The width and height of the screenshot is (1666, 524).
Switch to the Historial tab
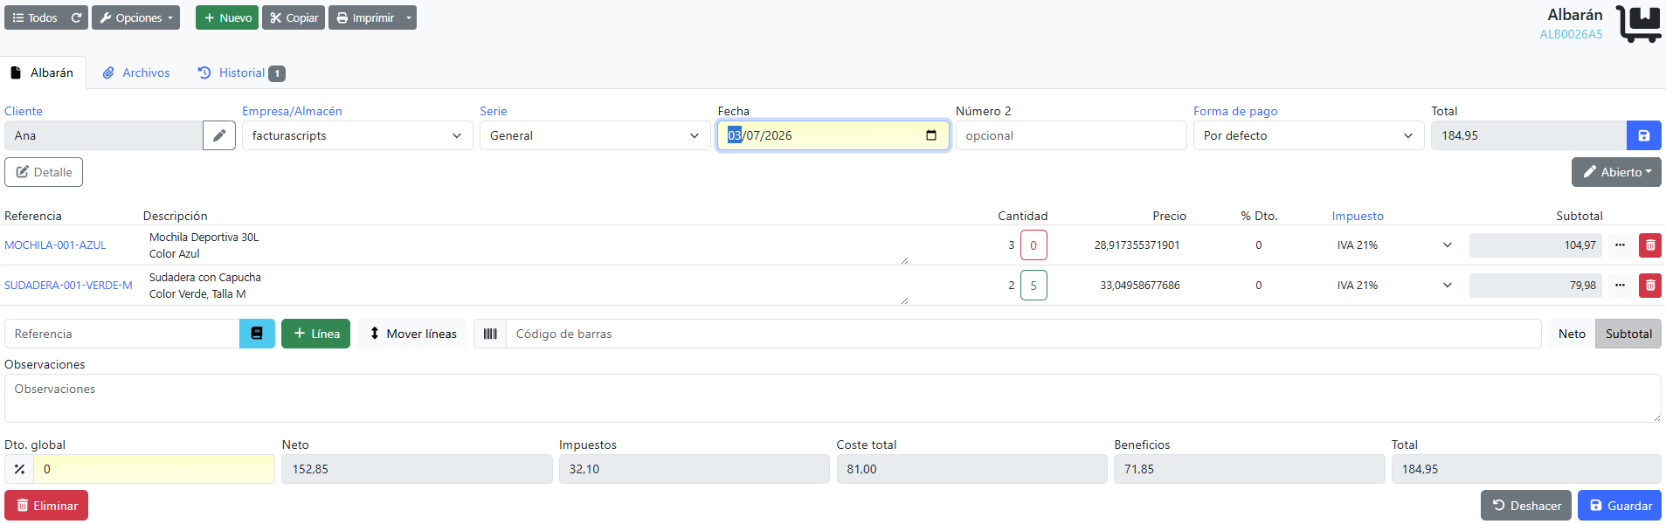[x=242, y=72]
